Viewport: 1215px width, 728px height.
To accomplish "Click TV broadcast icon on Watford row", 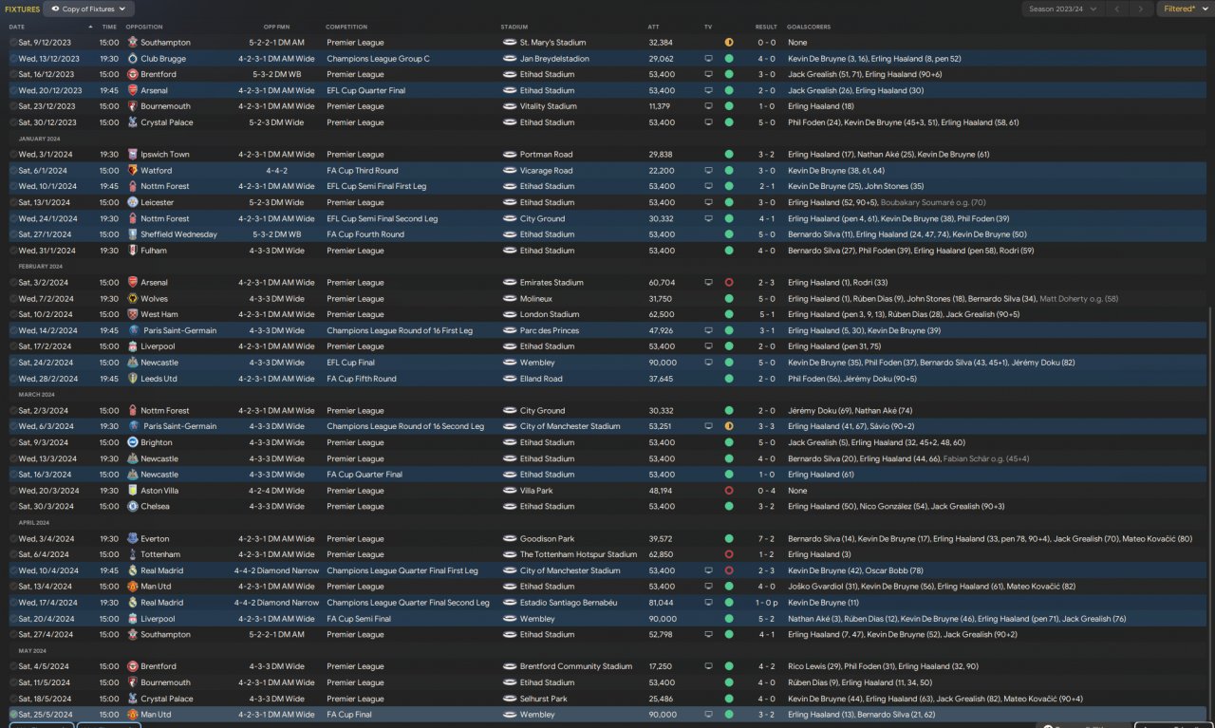I will tap(708, 171).
